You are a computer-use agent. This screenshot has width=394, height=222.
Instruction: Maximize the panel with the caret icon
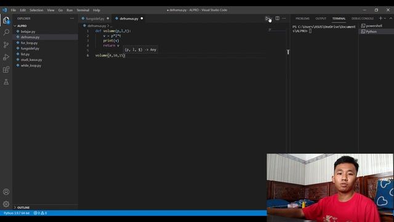[391, 18]
